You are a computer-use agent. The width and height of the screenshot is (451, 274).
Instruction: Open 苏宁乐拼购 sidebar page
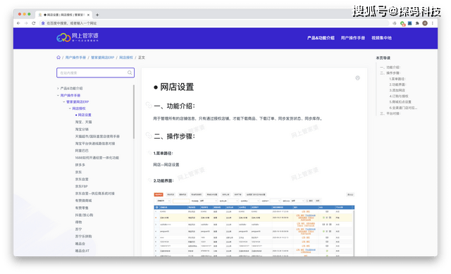pos(83,237)
